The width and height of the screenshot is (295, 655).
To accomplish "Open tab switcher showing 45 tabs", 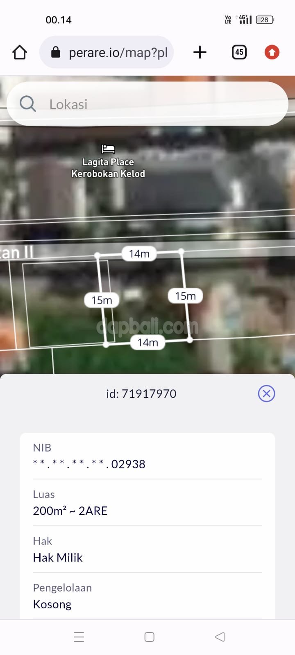I will [x=239, y=52].
